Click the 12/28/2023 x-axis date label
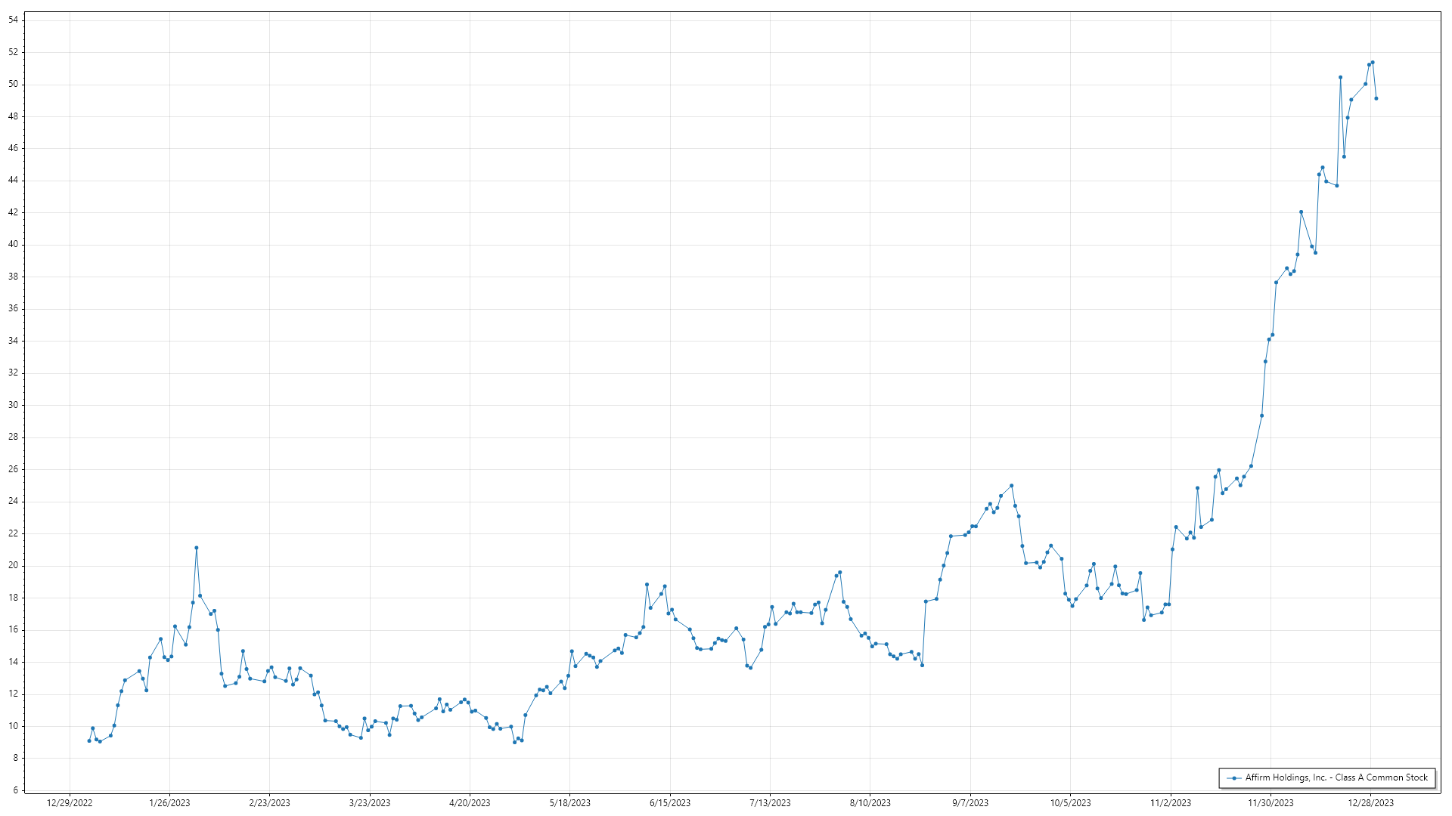Viewport: 1452px width, 816px height. [x=1371, y=803]
